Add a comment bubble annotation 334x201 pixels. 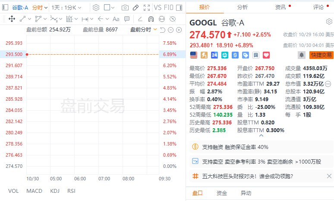point(127,19)
